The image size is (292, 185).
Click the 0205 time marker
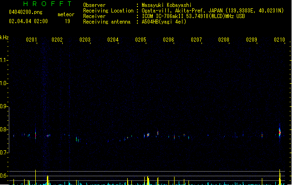coord(141,40)
